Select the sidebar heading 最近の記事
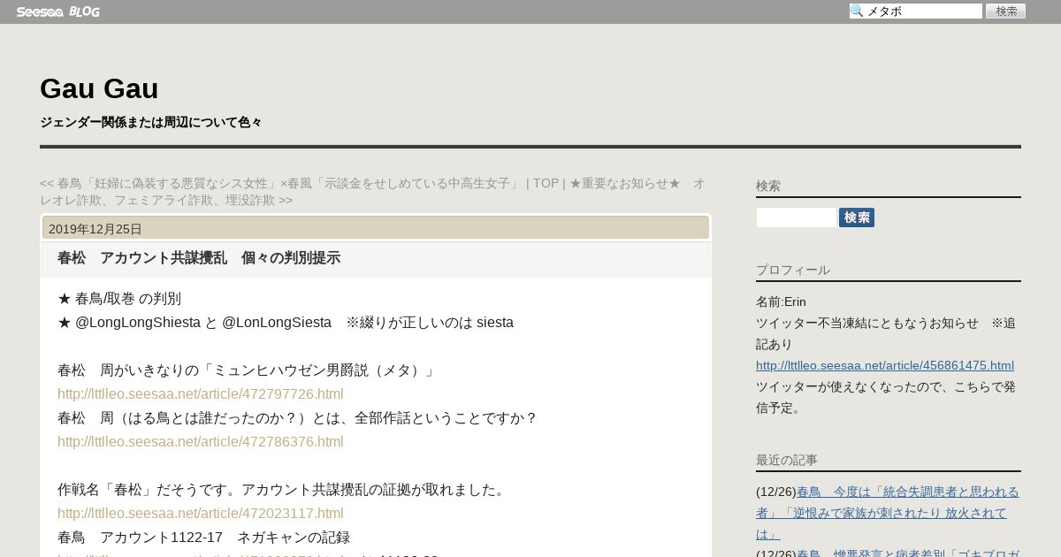1061x557 pixels. coord(787,460)
